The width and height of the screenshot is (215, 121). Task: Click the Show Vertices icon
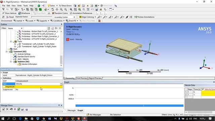tap(3, 13)
